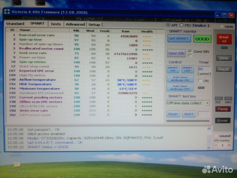Click the ID column header
This screenshot has width=237, height=178.
click(12, 30)
